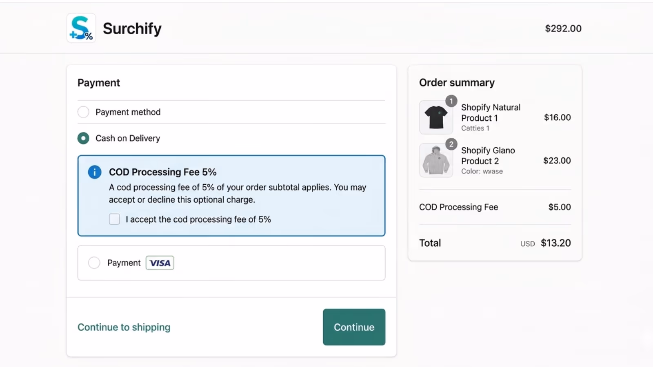The width and height of the screenshot is (653, 367).
Task: Click the Shopify Glano Product 2 name
Action: pyautogui.click(x=488, y=156)
